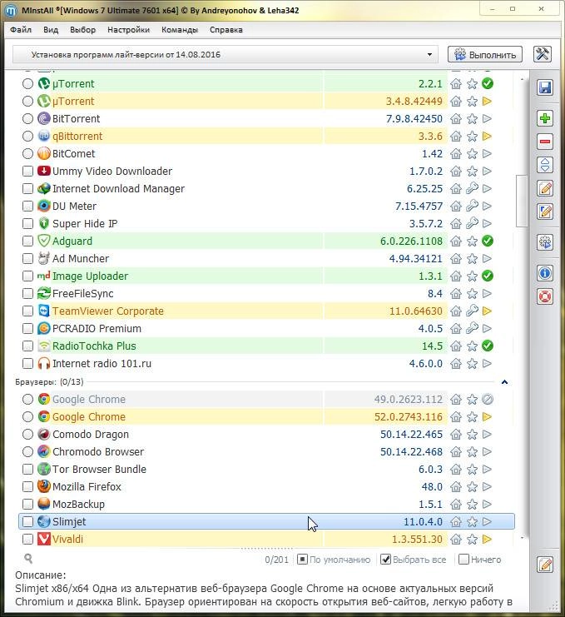Image resolution: width=565 pixels, height=617 pixels.
Task: Collapse the 'Браузеры' group chevron
Action: point(505,382)
